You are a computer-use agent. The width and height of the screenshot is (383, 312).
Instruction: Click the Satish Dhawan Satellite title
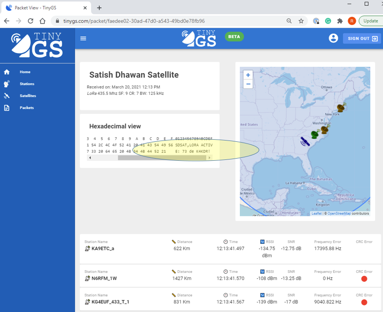click(x=134, y=75)
